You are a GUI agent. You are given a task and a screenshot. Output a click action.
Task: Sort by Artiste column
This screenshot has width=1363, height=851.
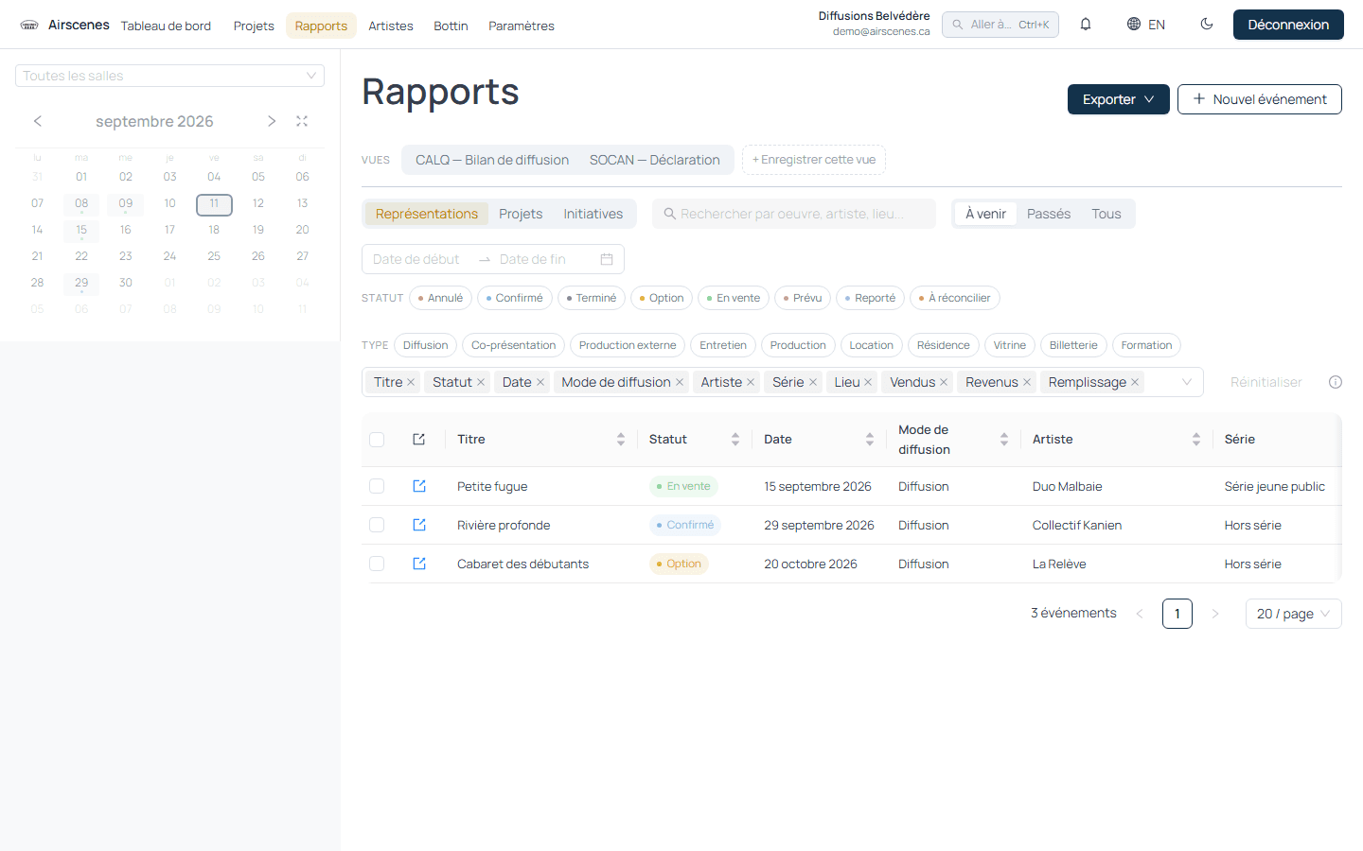(x=1196, y=439)
